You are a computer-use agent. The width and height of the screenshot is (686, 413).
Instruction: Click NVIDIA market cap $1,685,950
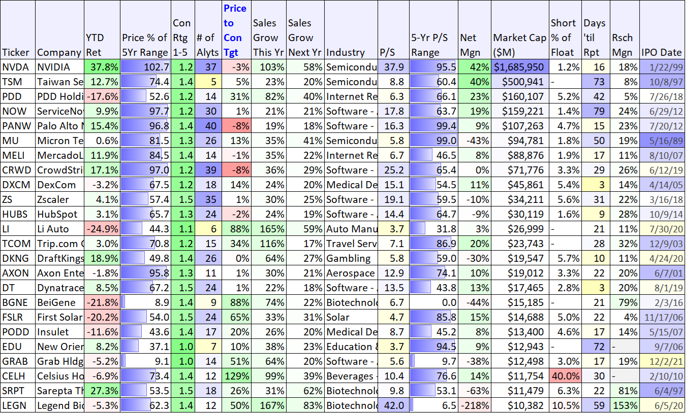point(520,67)
